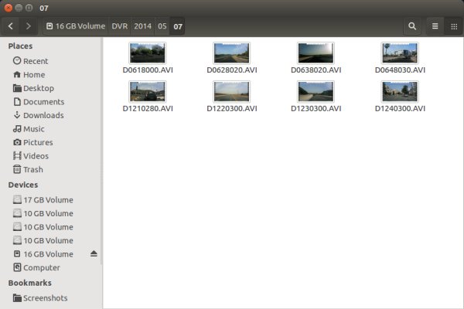Eject the 16 GB Volume
The image size is (464, 309).
point(94,253)
